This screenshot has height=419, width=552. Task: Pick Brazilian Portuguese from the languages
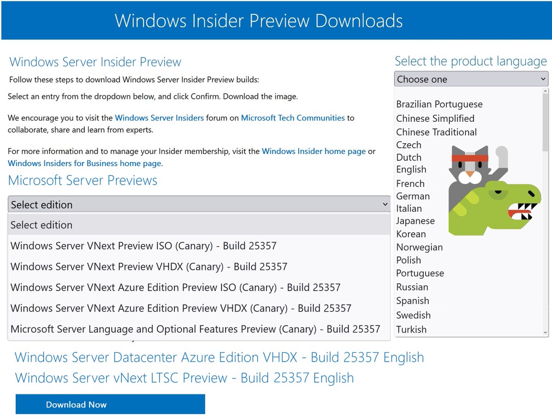[439, 104]
